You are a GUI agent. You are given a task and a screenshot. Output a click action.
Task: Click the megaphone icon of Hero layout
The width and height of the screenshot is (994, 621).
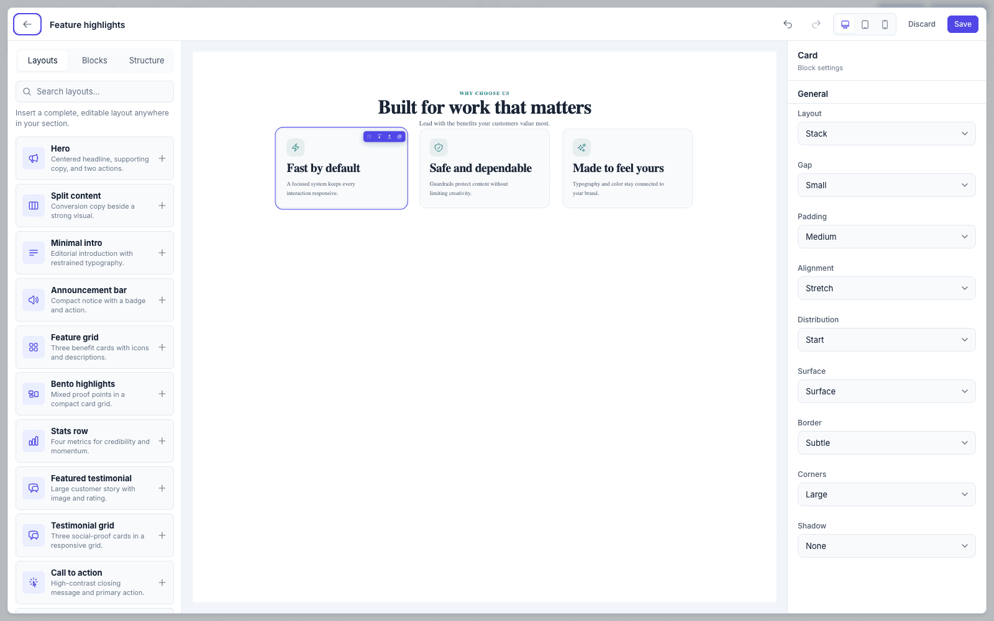coord(34,158)
